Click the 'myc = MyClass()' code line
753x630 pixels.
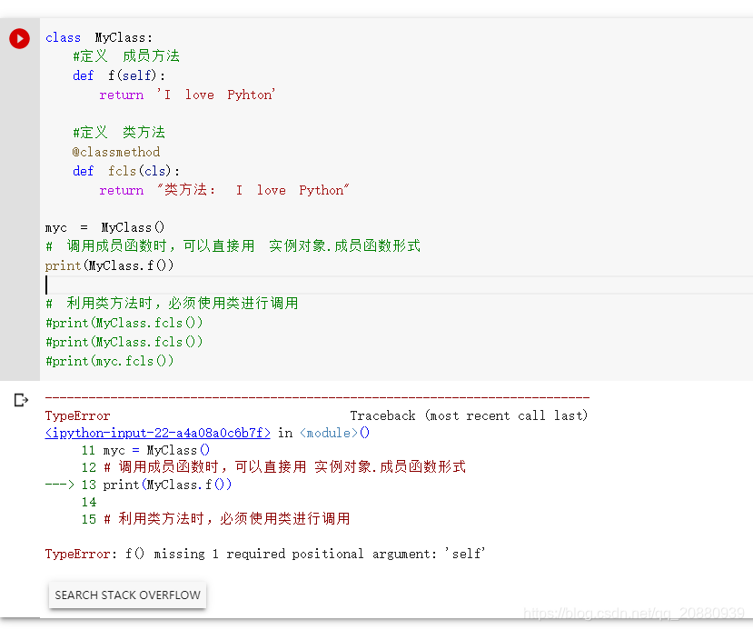[x=104, y=227]
